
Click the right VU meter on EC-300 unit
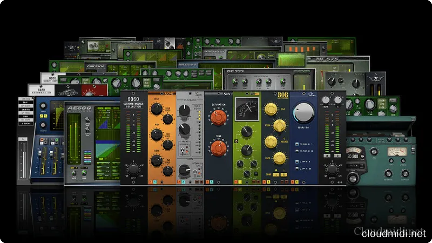pos(397,152)
